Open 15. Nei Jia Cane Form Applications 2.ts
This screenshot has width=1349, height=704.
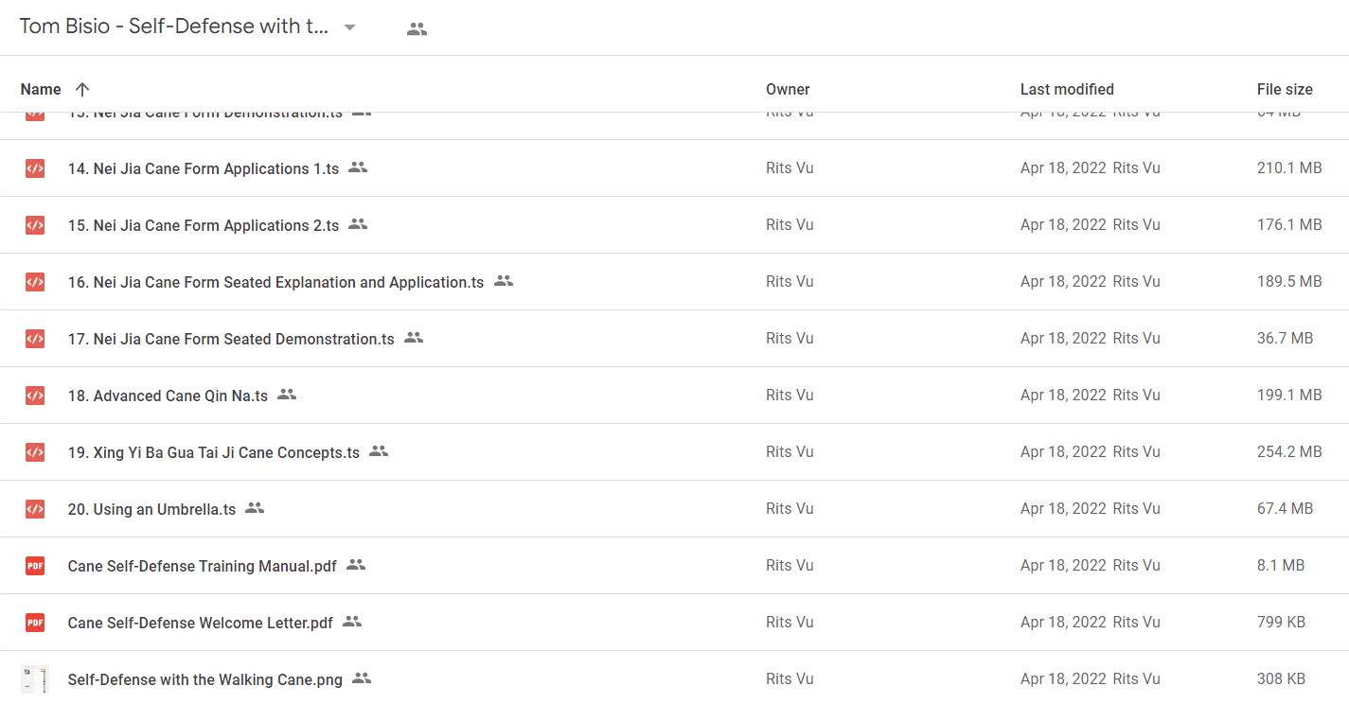click(204, 225)
